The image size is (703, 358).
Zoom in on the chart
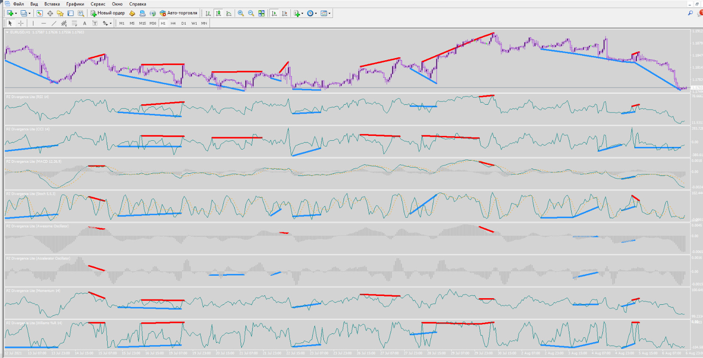pos(241,13)
